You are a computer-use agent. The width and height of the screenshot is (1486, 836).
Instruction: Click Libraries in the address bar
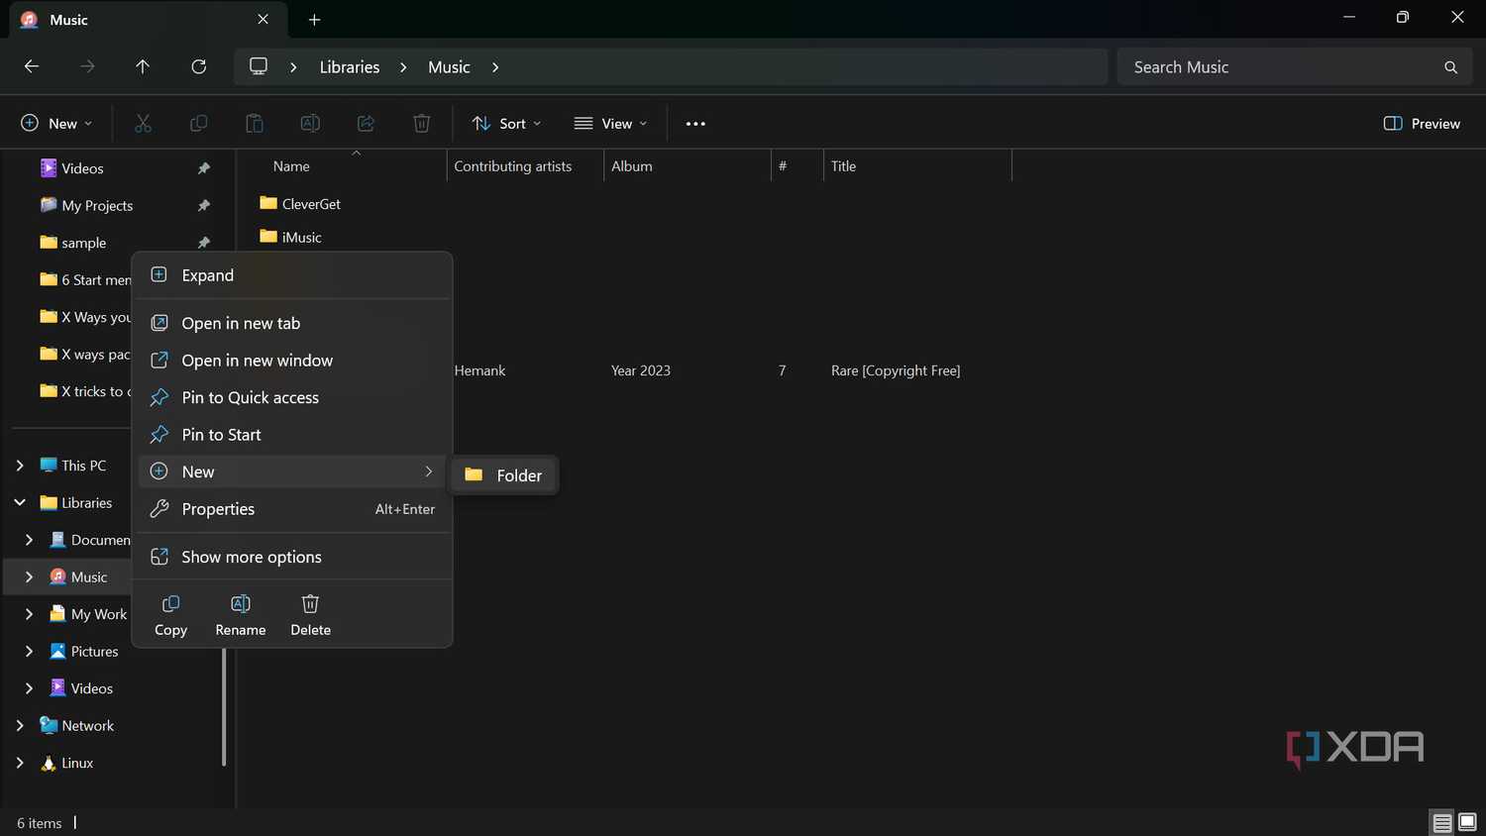point(350,67)
